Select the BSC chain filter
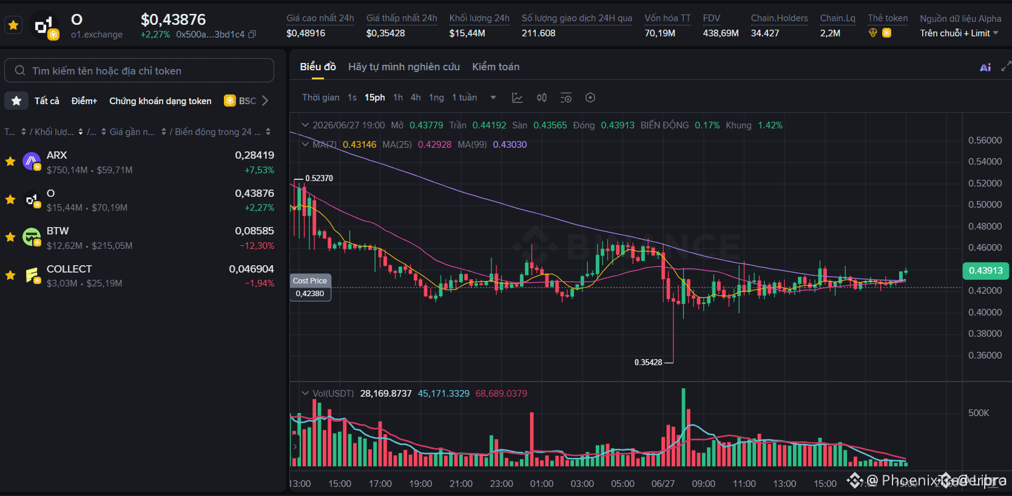The height and width of the screenshot is (496, 1012). [240, 101]
